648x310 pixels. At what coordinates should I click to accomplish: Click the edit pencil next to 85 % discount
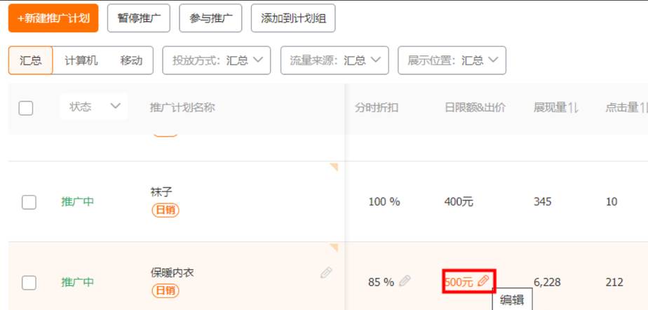tap(405, 281)
